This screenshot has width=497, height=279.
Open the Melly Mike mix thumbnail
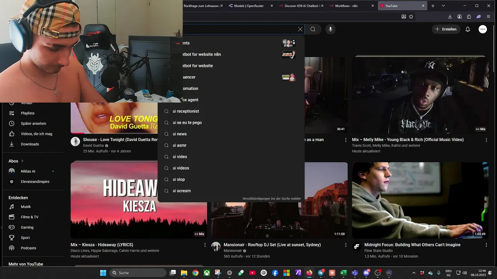(x=420, y=95)
